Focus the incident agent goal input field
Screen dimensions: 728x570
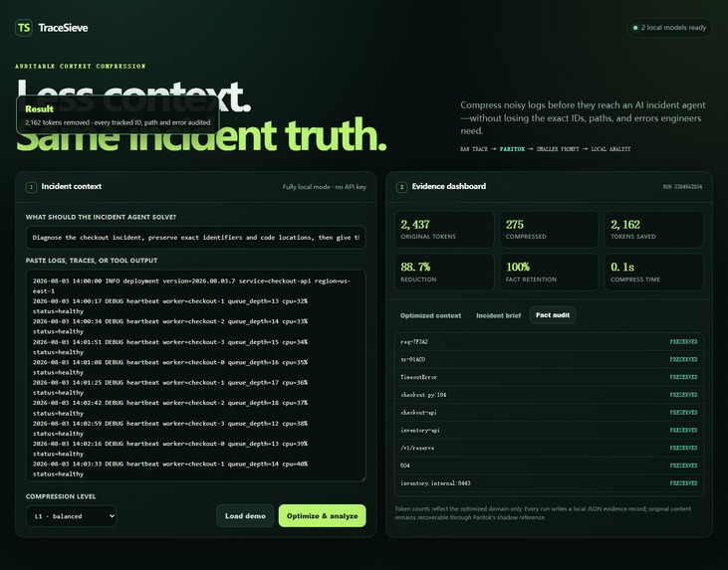pyautogui.click(x=195, y=238)
